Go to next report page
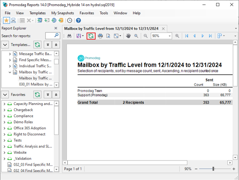The image size is (239, 180). pos(203,36)
